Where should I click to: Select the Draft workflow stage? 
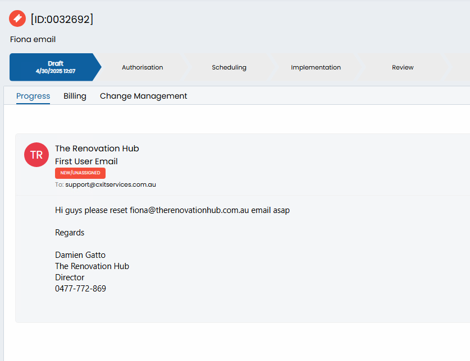click(56, 67)
